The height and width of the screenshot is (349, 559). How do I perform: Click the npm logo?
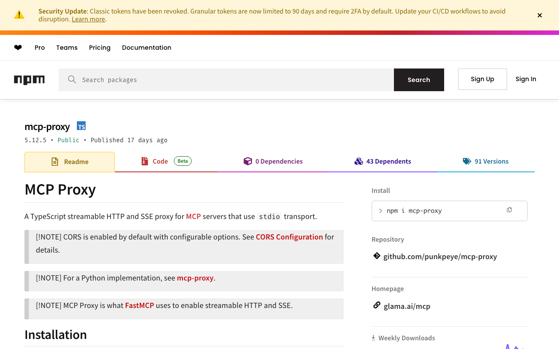point(29,80)
